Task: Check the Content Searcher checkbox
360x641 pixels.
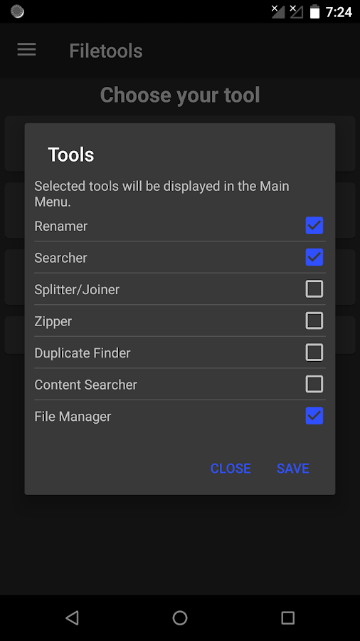Action: coord(314,385)
